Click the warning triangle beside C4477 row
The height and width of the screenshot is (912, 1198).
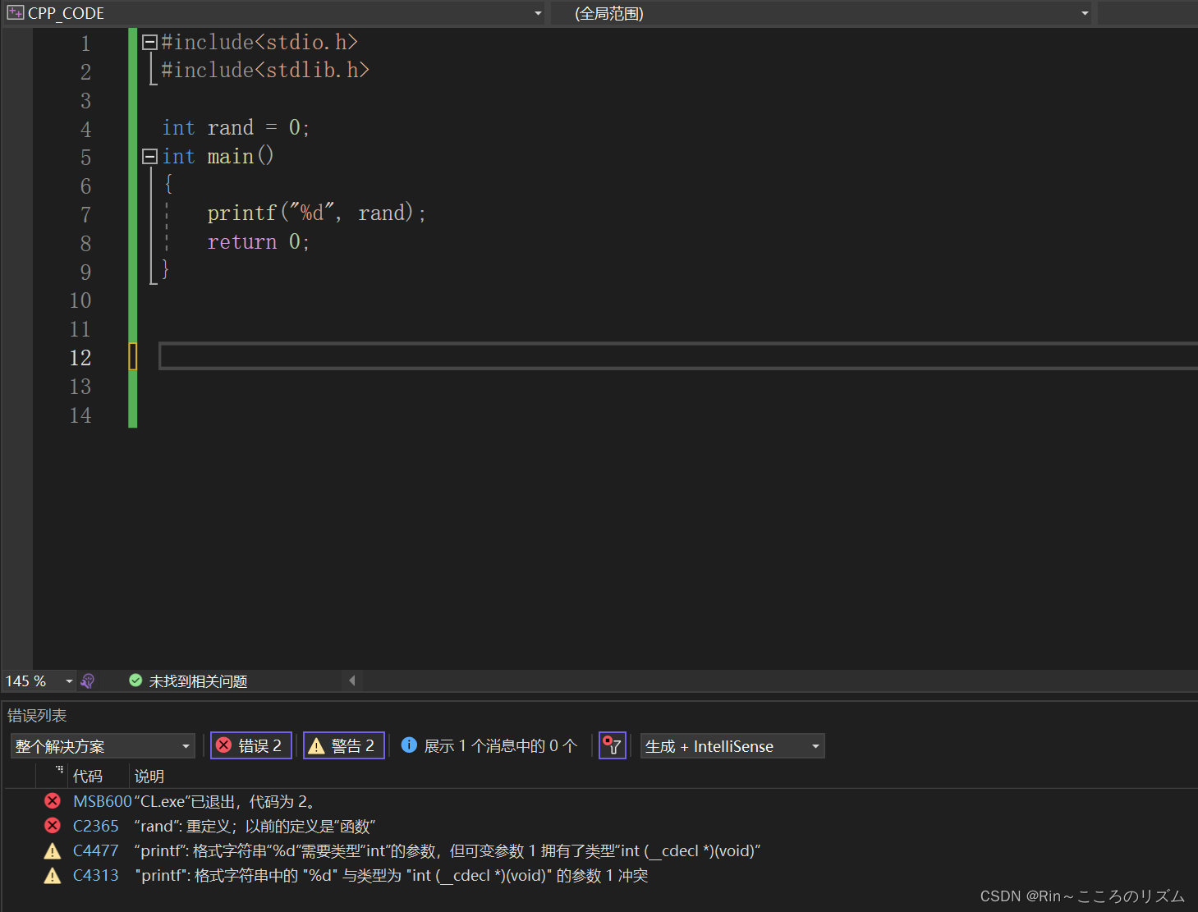tap(52, 850)
